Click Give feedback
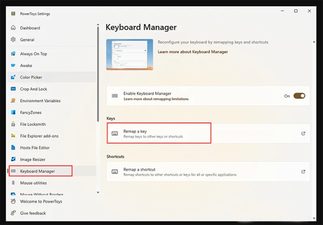 (52, 213)
